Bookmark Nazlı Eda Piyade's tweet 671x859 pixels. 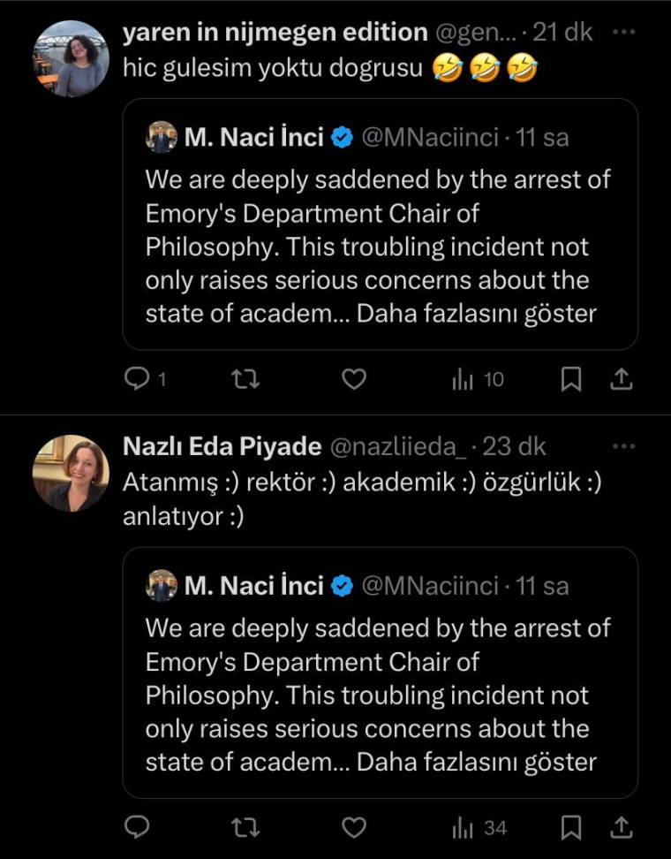571,827
